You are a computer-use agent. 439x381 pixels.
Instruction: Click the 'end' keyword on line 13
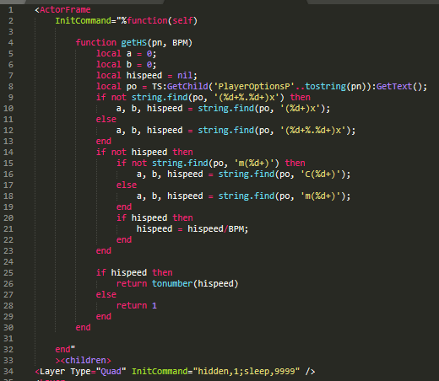coord(104,142)
